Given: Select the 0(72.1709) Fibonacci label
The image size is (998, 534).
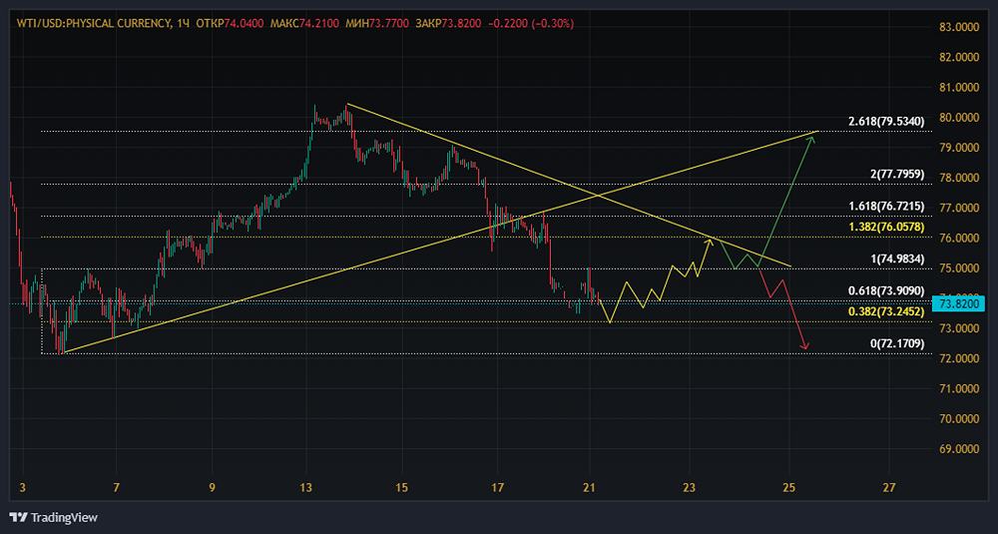Looking at the screenshot, I should pos(897,343).
